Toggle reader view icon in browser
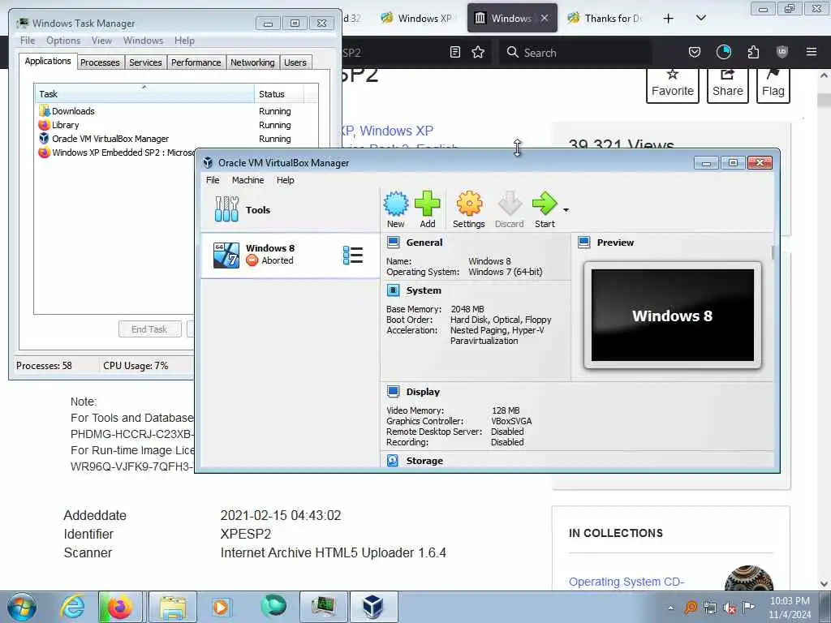 coord(454,52)
